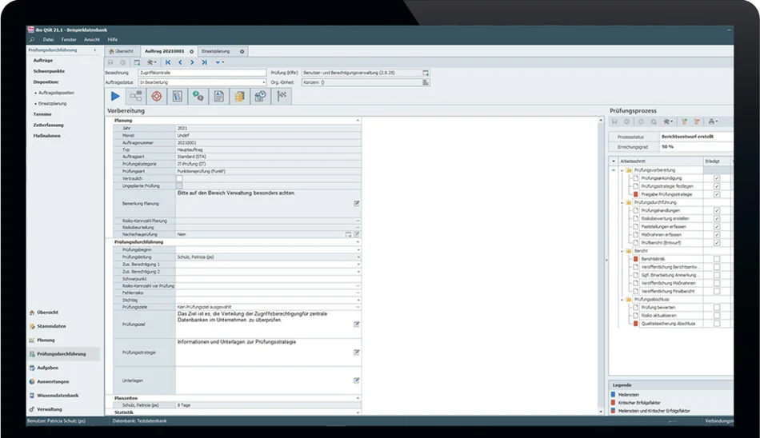Check Erledigt for Qualitätssicherung Abschluss
The image size is (760, 438).
pos(717,323)
